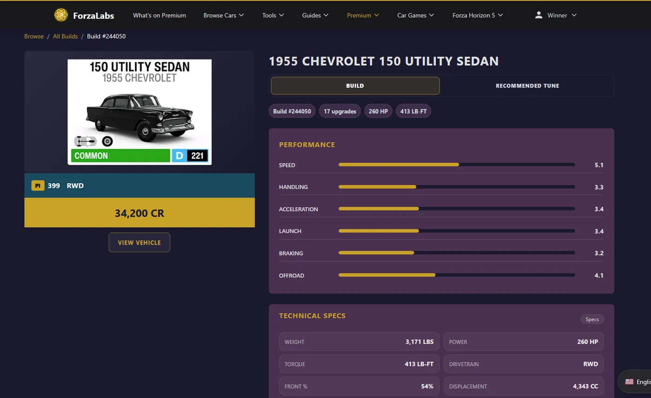Viewport: 651px width, 398px height.
Task: Expand the Guides menu
Action: coord(315,15)
